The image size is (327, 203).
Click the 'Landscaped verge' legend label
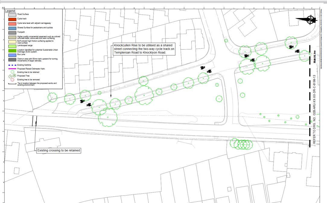tap(25, 45)
